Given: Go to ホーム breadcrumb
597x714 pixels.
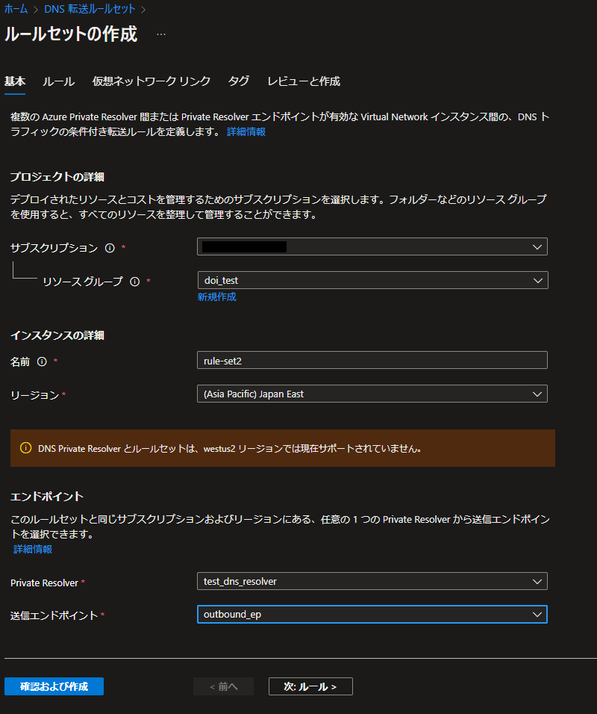Looking at the screenshot, I should pyautogui.click(x=16, y=9).
